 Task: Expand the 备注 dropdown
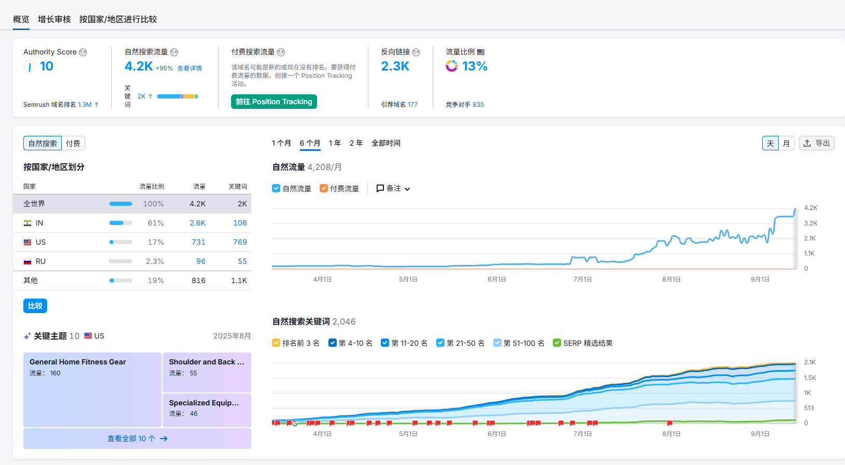tap(393, 188)
